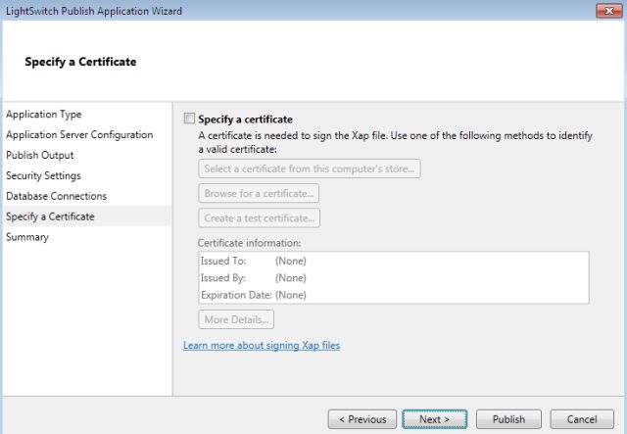
Task: Click the Publish button
Action: [x=508, y=419]
